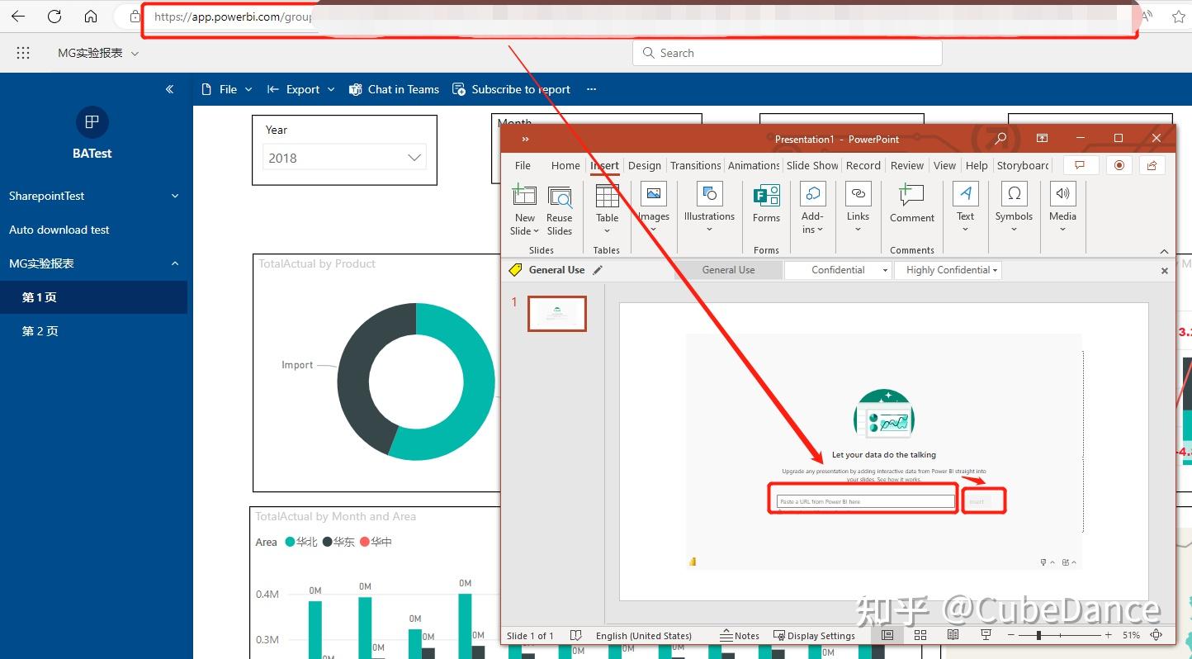Switch to Slide Sorter view
This screenshot has width=1192, height=659.
(920, 634)
